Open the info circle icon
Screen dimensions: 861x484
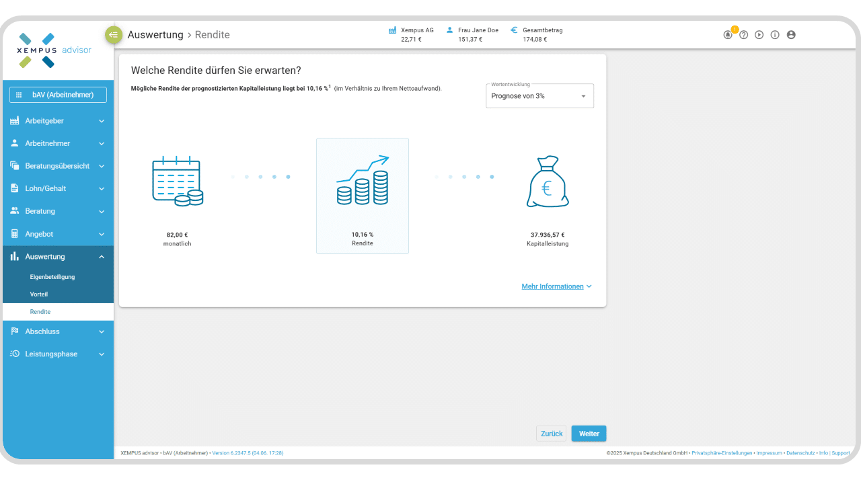(x=775, y=35)
